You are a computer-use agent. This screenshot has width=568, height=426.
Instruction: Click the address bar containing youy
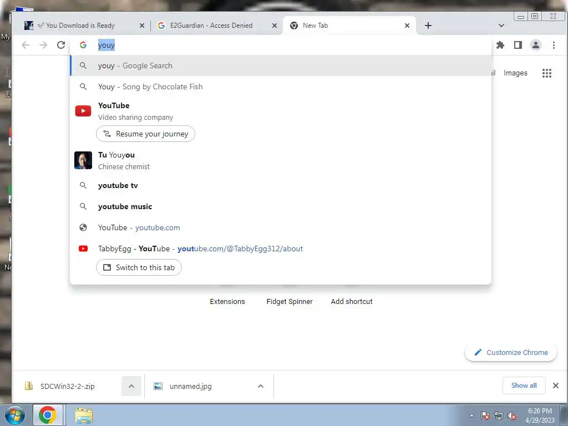click(281, 45)
